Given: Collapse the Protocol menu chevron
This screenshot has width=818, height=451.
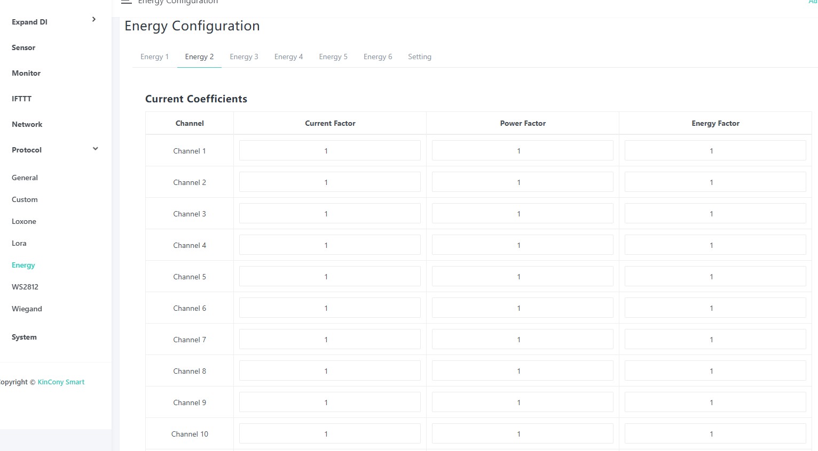Looking at the screenshot, I should [95, 149].
